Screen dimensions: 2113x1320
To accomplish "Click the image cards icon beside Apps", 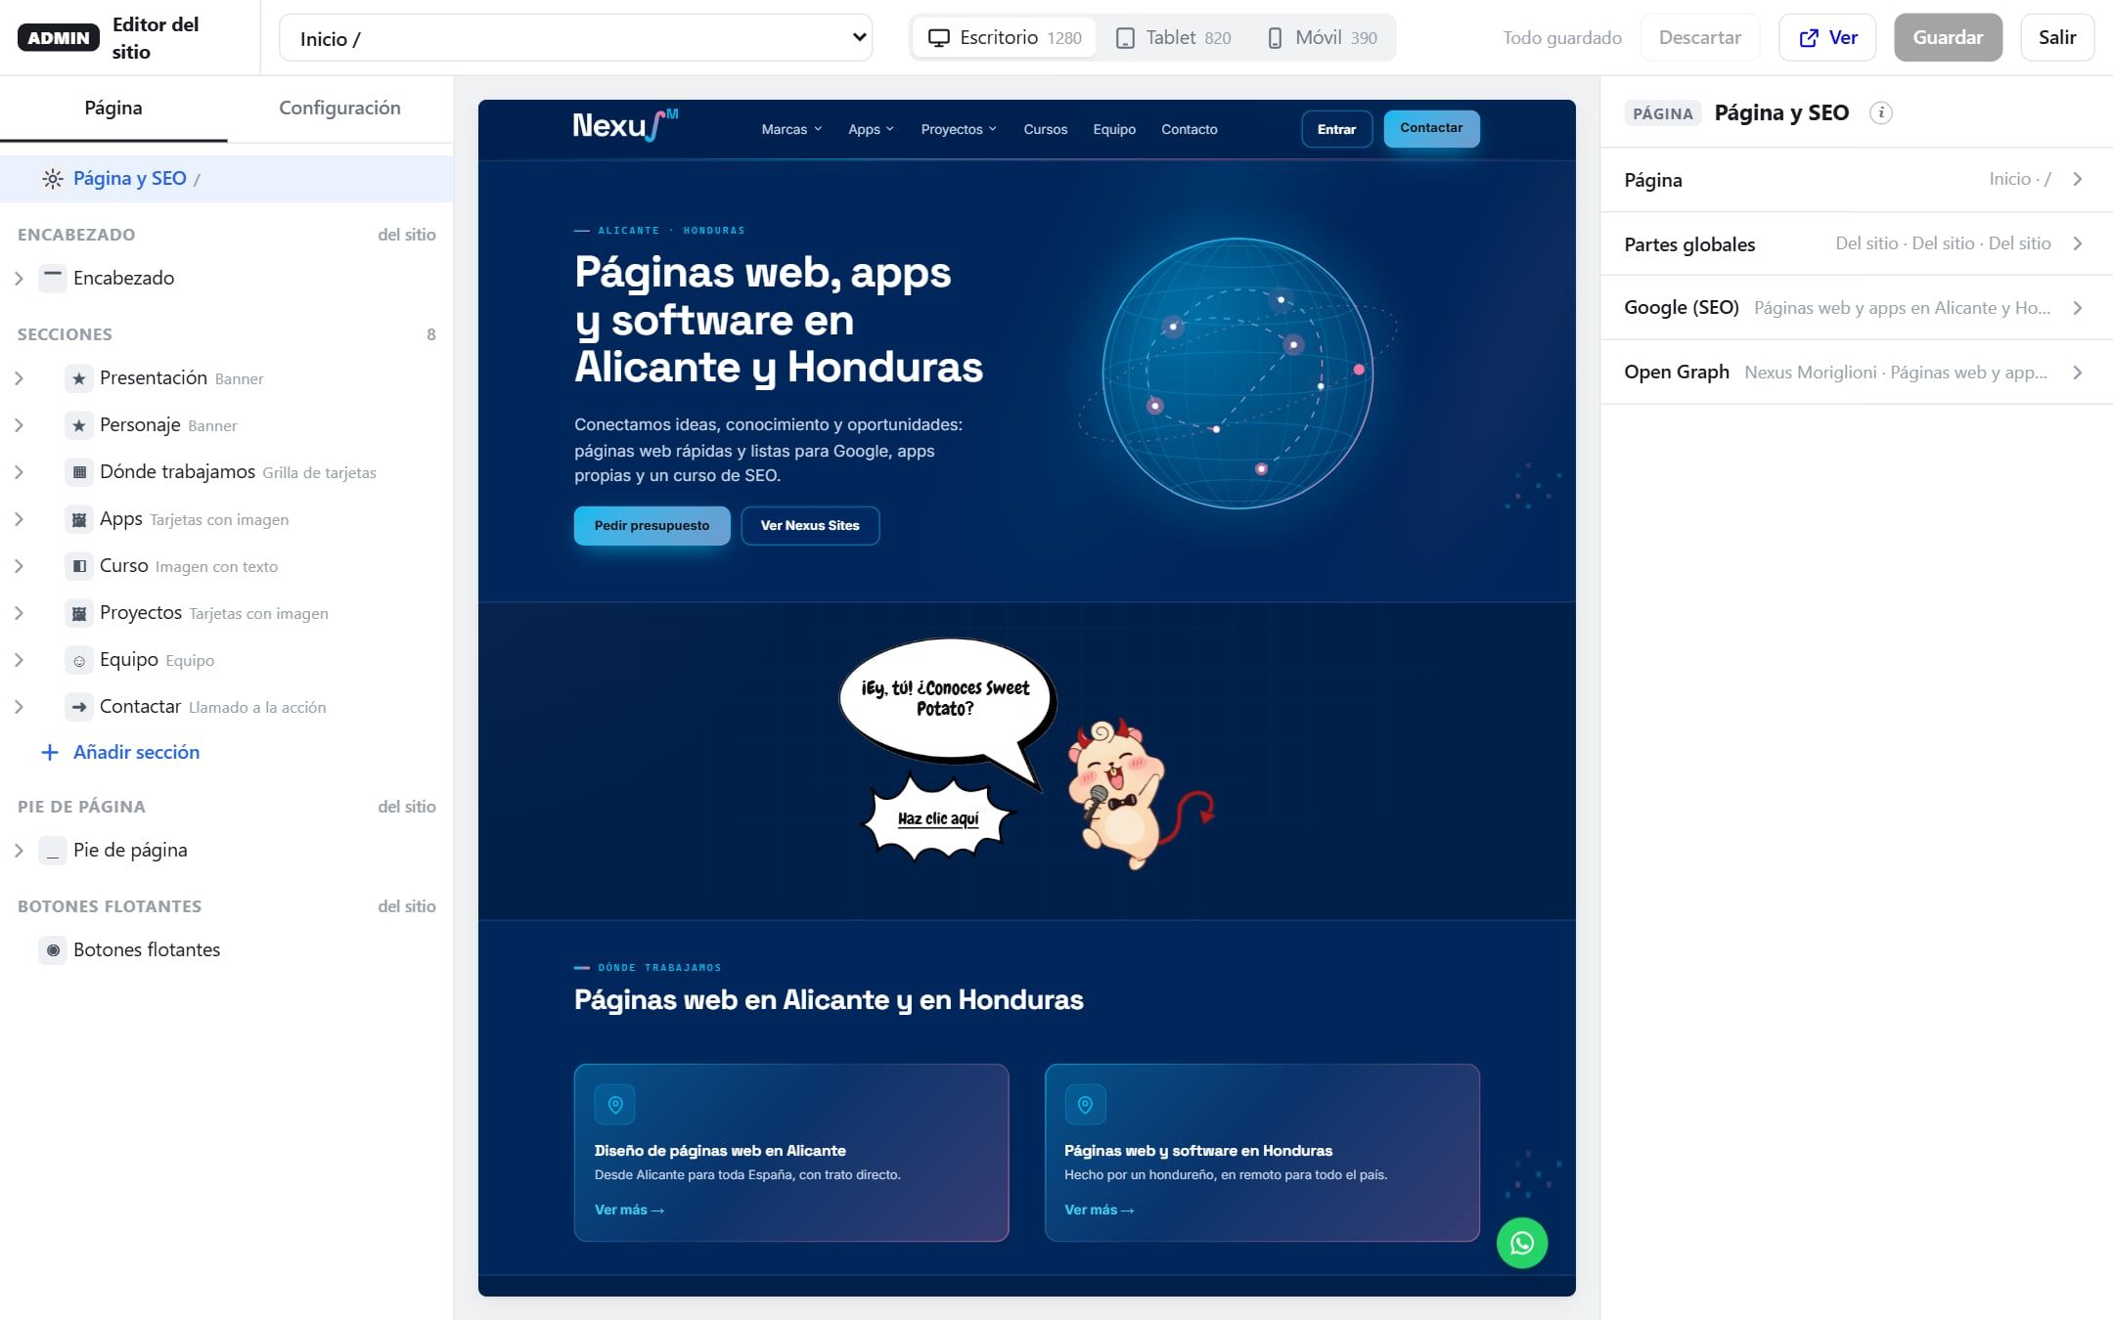I will click(79, 519).
